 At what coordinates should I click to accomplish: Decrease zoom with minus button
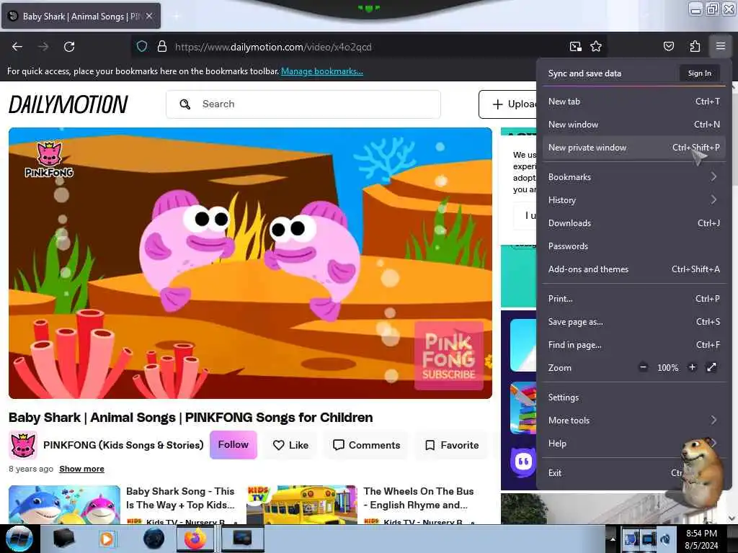click(x=643, y=367)
